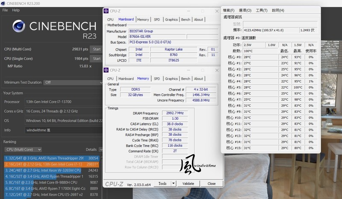The height and width of the screenshot is (199, 342).
Task: Open Bench tab in Mainboard CPU-Z window
Action: pos(186,20)
